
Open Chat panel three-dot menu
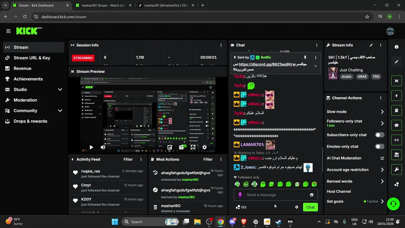[x=317, y=45]
